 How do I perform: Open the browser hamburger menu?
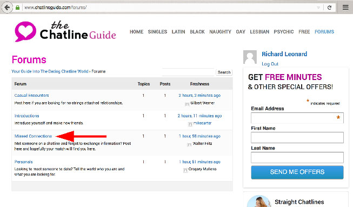click(345, 8)
